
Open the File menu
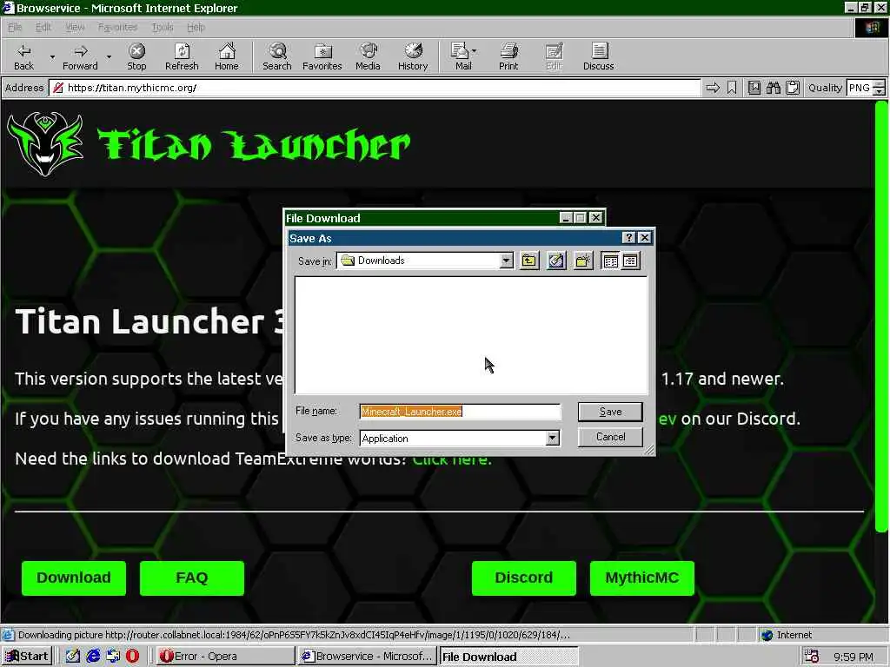click(15, 27)
